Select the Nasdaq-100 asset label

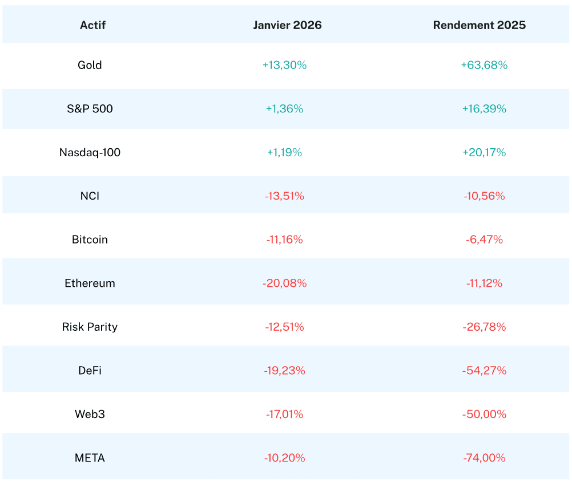point(90,152)
